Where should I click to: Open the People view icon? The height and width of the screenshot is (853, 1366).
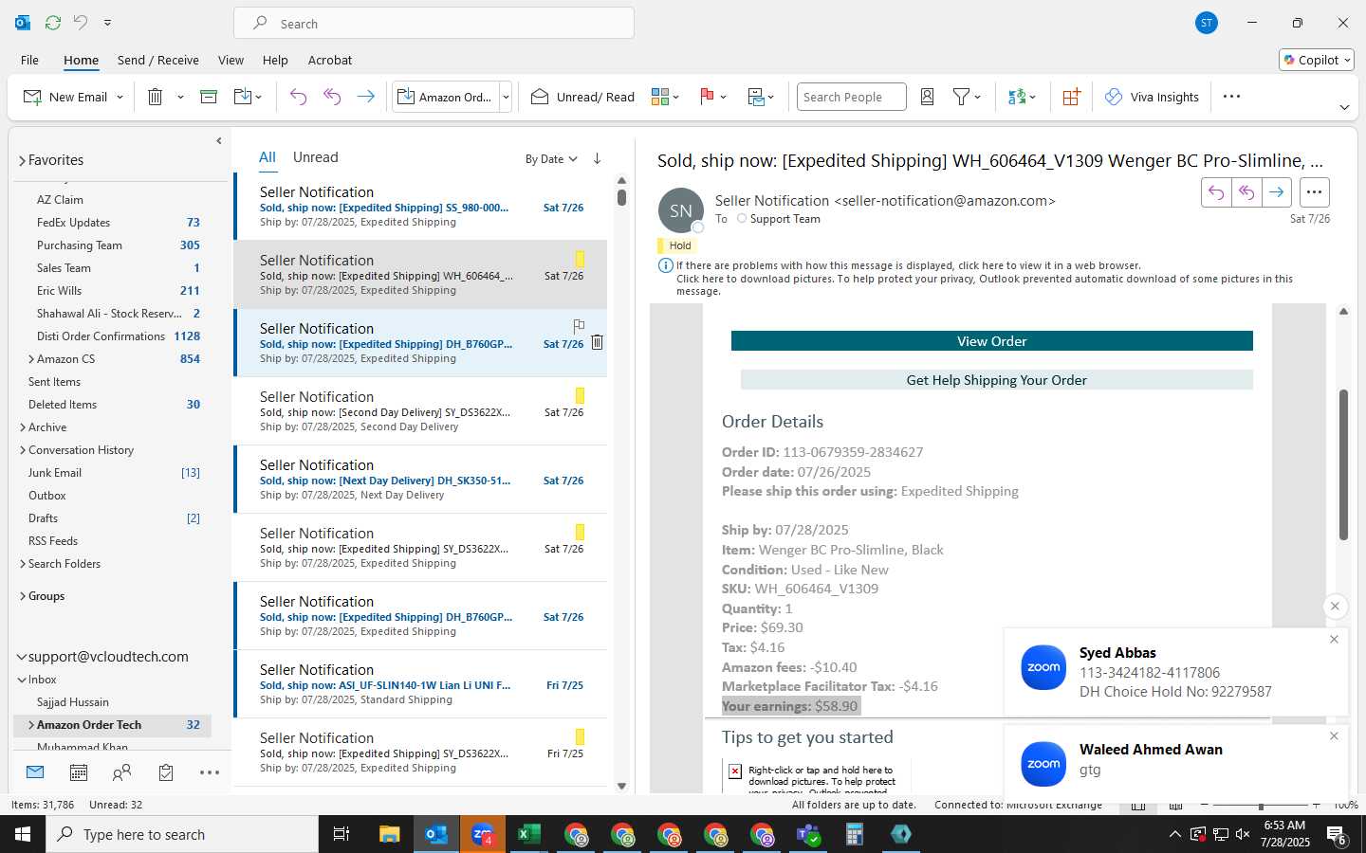click(121, 772)
